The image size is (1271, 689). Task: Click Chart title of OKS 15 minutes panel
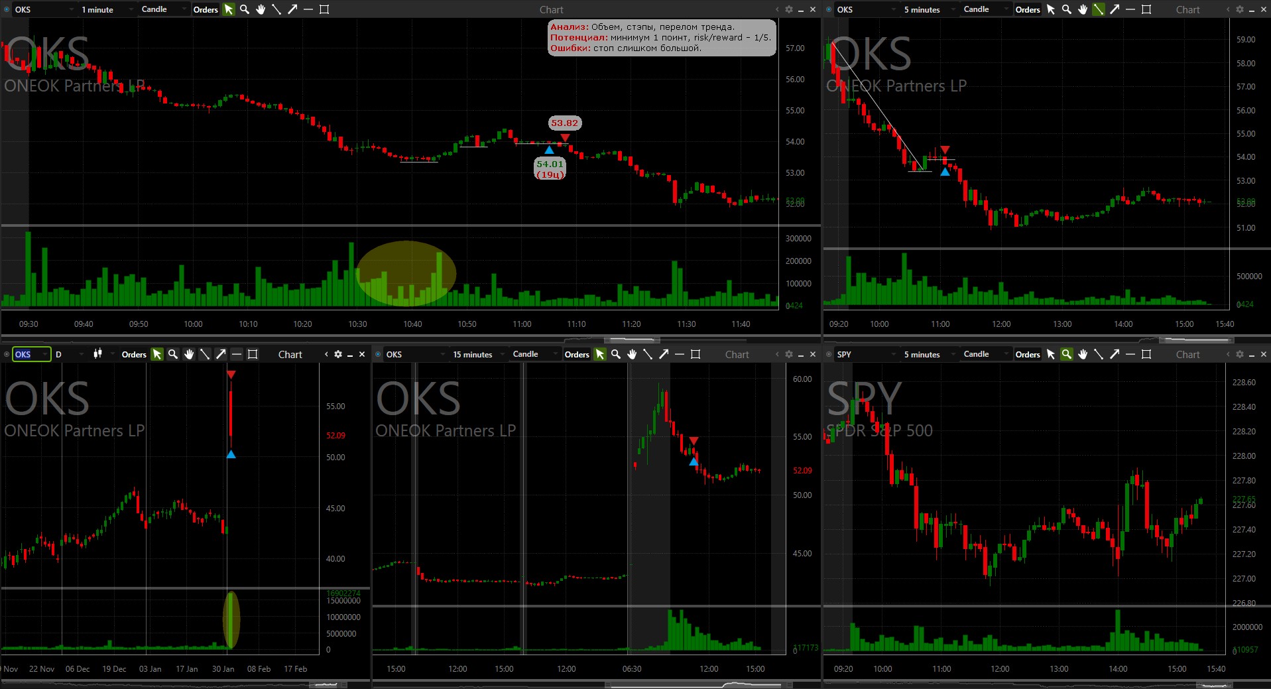tap(737, 355)
